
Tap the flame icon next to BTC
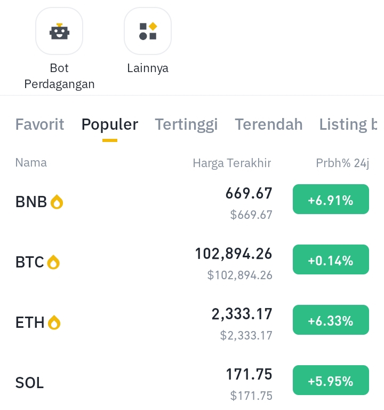pyautogui.click(x=53, y=262)
